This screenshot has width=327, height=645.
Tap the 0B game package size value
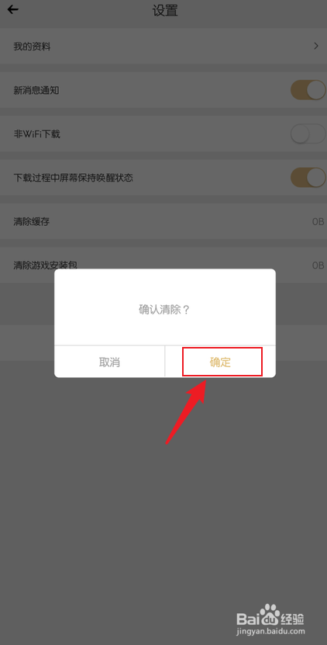pyautogui.click(x=318, y=265)
